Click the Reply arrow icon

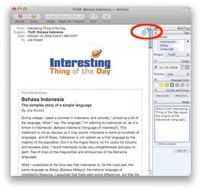point(51,16)
